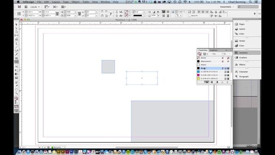Select the cyan C=100 swatch
The width and height of the screenshot is (275, 155).
(214, 72)
